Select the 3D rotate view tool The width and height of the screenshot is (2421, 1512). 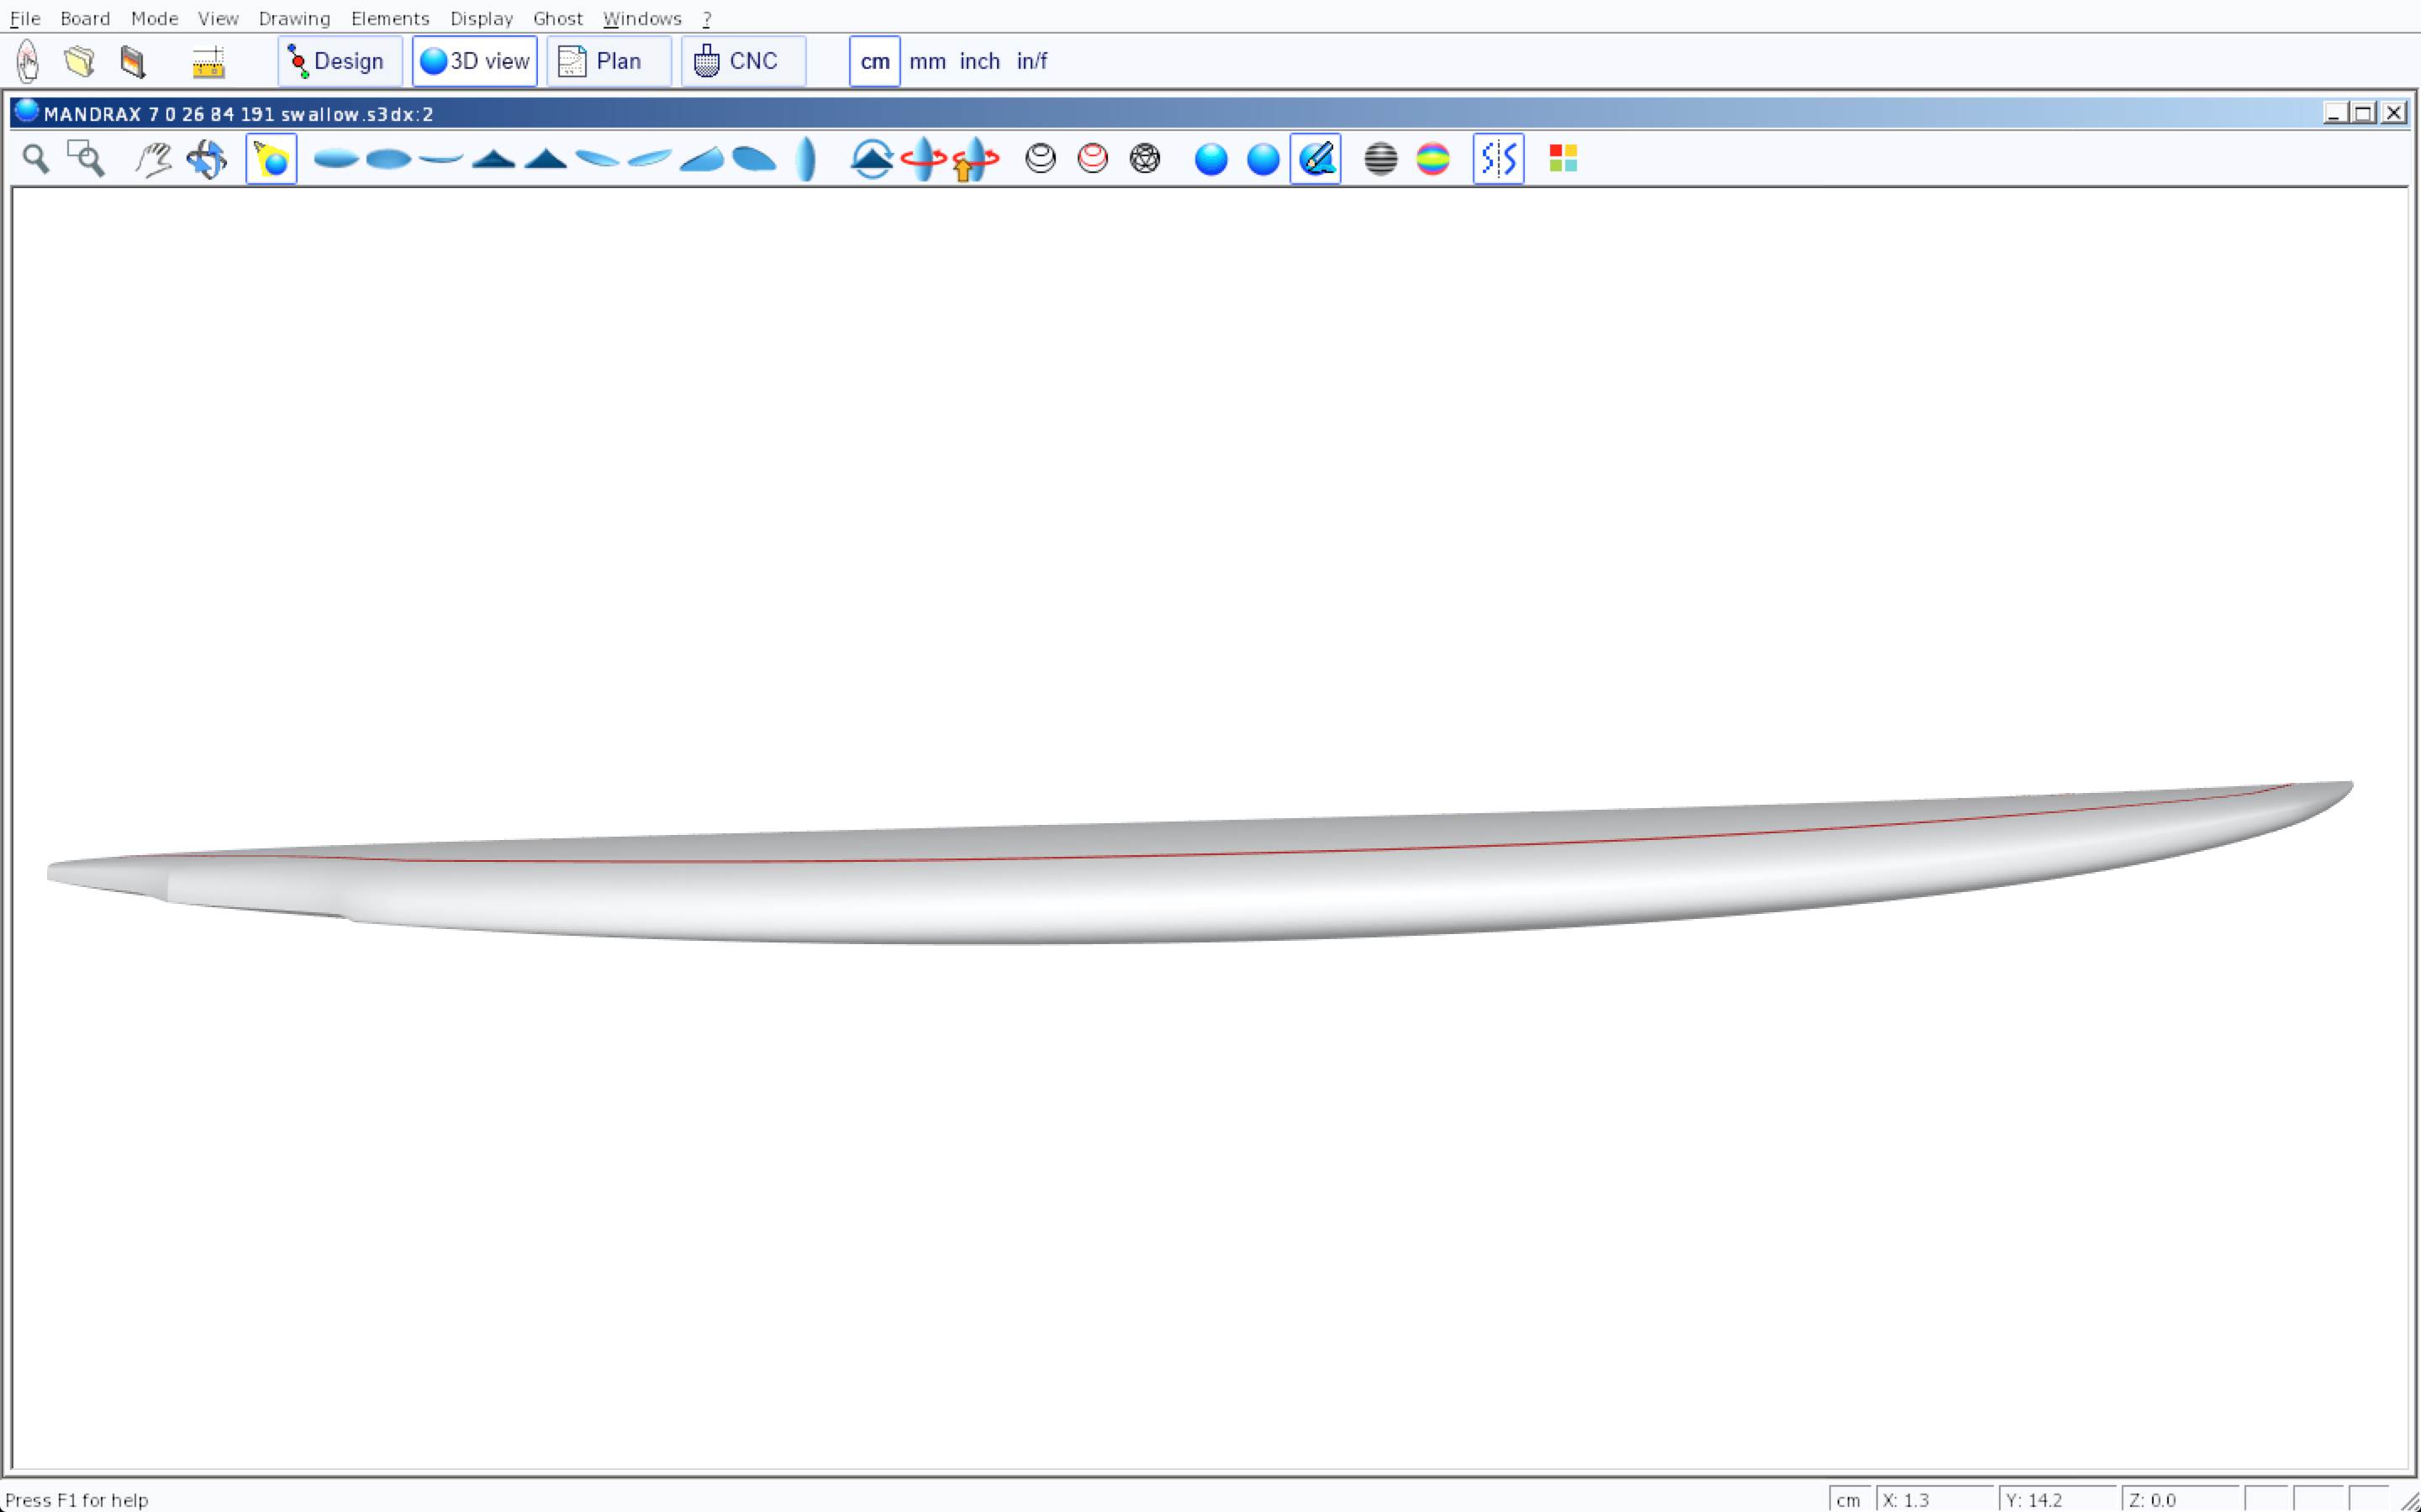point(207,158)
